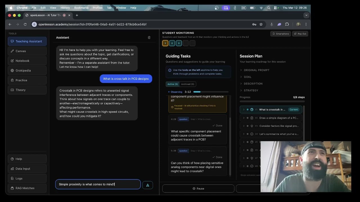
Task: Open the Canvas tool
Action: click(27, 51)
